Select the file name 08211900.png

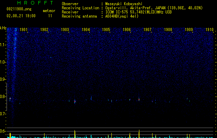point(19,9)
